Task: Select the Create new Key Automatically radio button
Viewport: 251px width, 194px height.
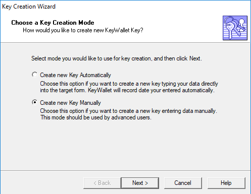Action: tap(35, 75)
